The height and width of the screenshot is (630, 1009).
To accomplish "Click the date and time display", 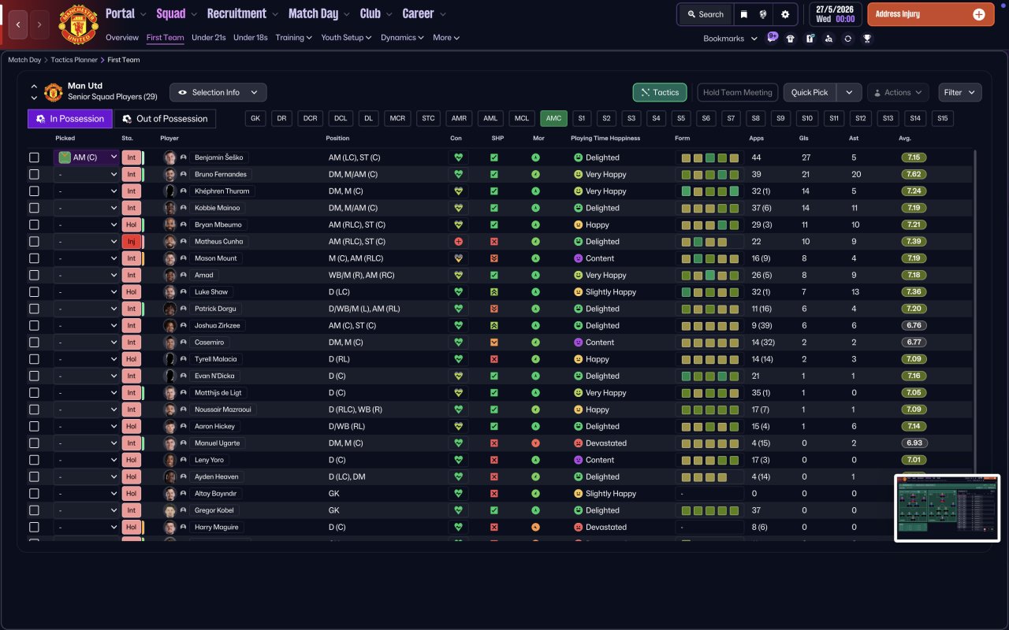I will [x=835, y=14].
